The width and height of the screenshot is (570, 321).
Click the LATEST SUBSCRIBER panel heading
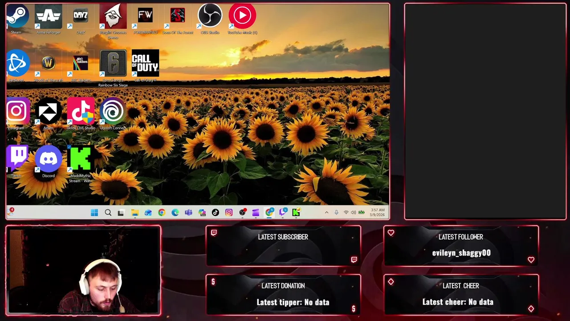tap(283, 237)
